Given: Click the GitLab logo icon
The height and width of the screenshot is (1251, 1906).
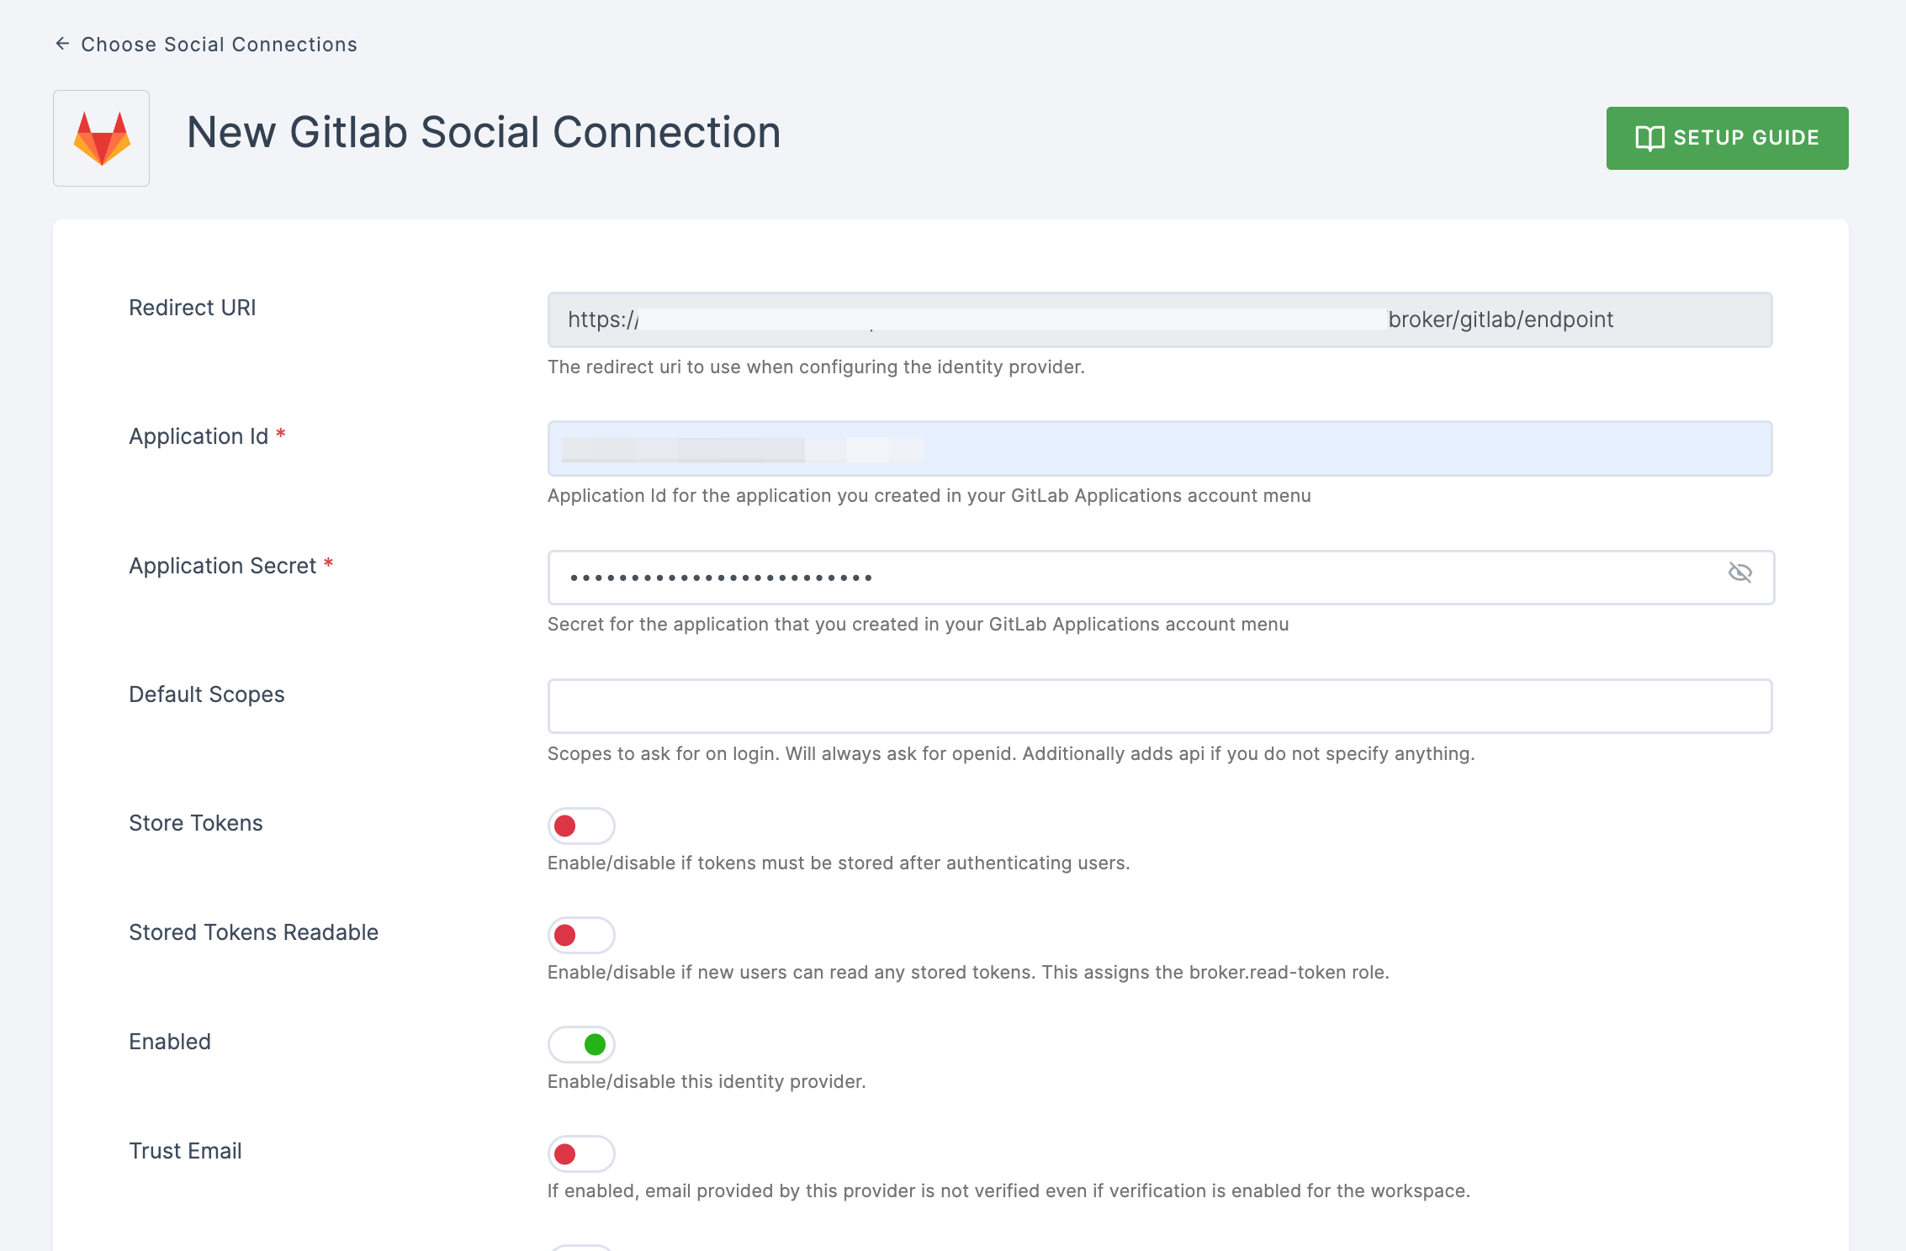Looking at the screenshot, I should [102, 139].
